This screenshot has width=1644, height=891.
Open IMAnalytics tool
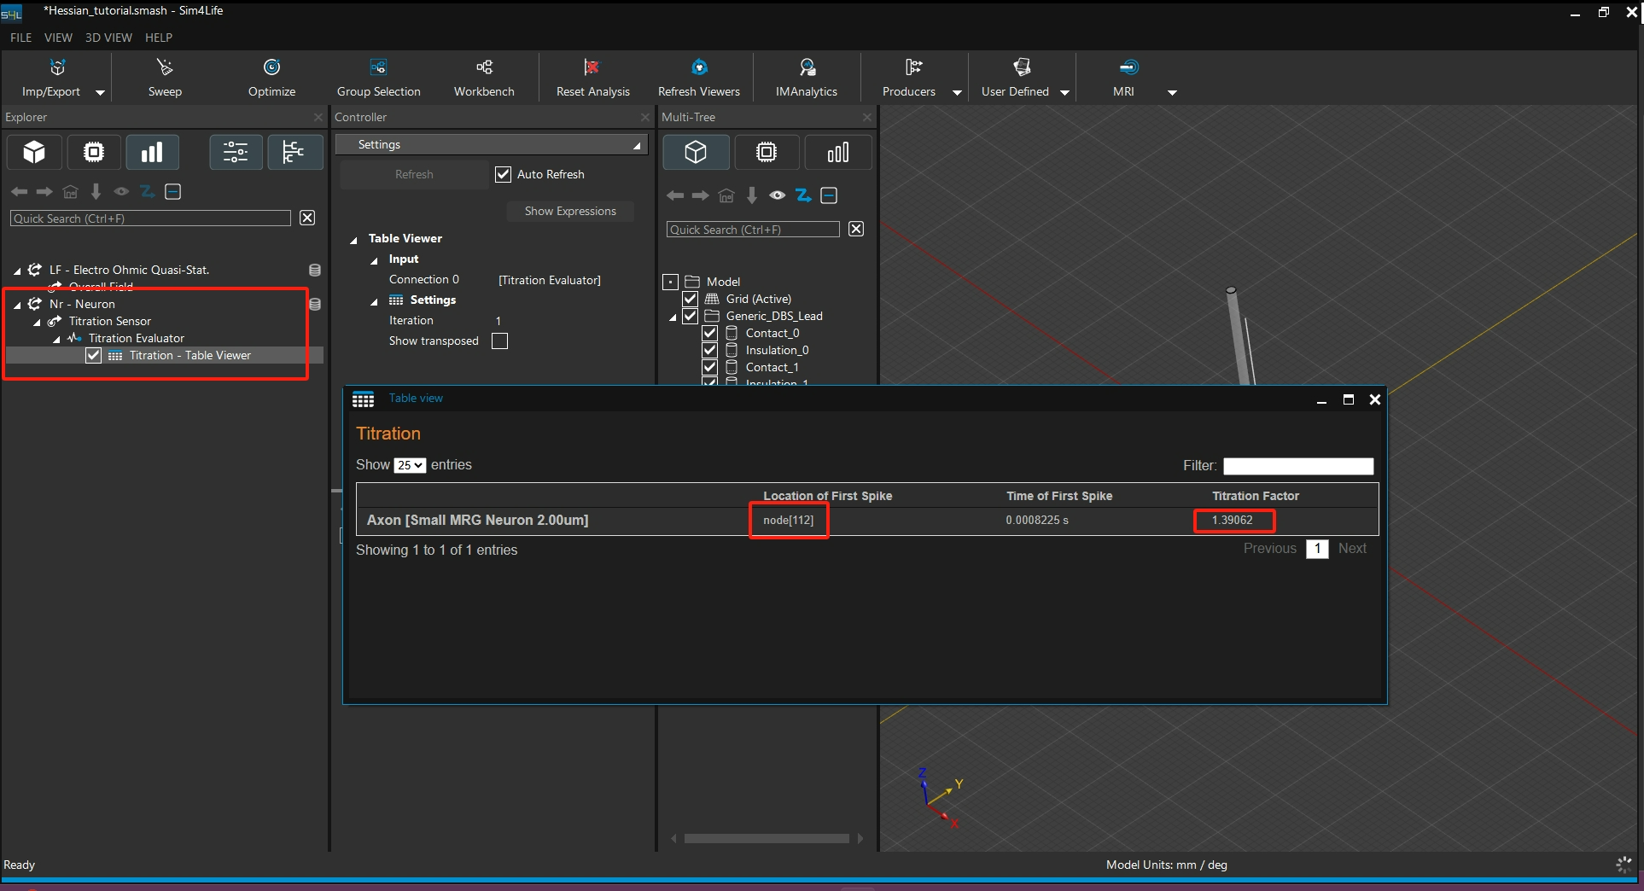pyautogui.click(x=807, y=68)
